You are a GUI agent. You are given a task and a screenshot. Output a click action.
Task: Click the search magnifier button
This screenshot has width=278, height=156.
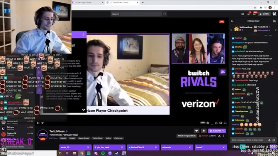[x=164, y=14]
